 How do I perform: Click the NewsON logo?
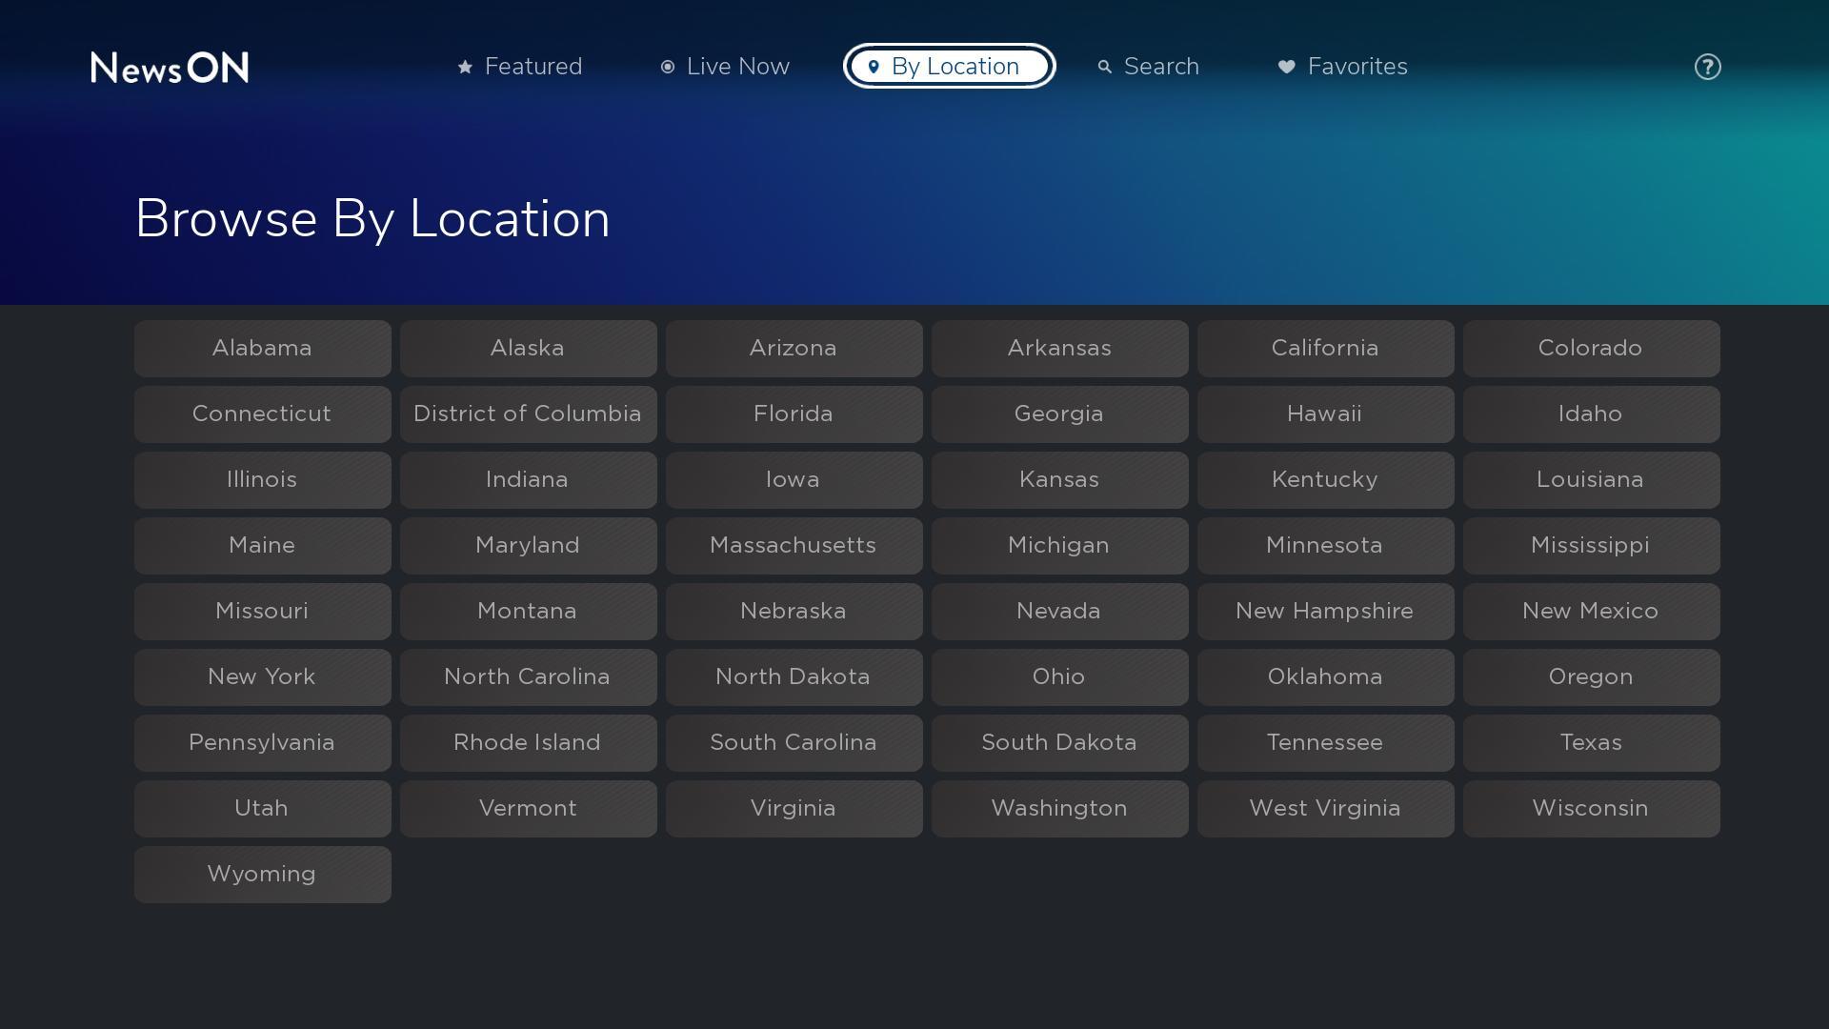(x=170, y=67)
